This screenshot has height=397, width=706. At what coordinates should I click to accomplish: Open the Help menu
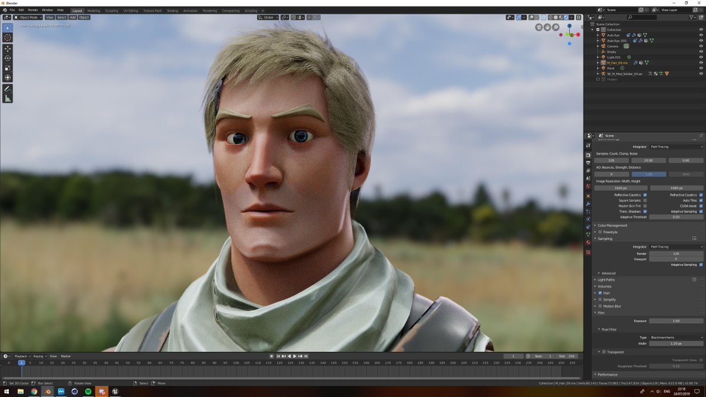pyautogui.click(x=60, y=10)
